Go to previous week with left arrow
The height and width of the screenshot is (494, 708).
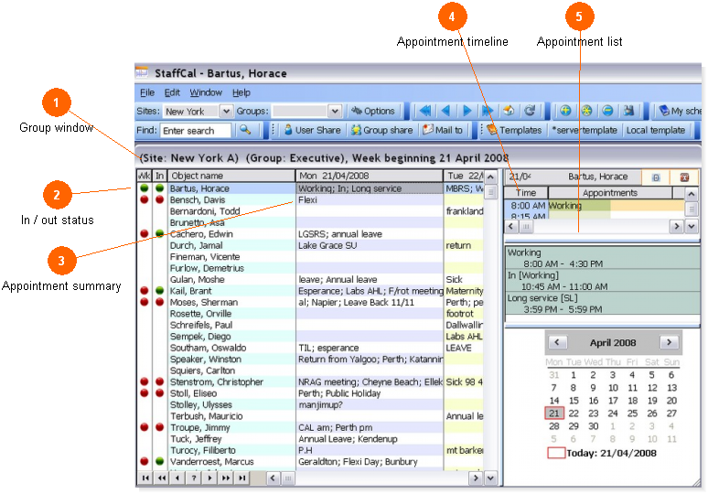(446, 111)
